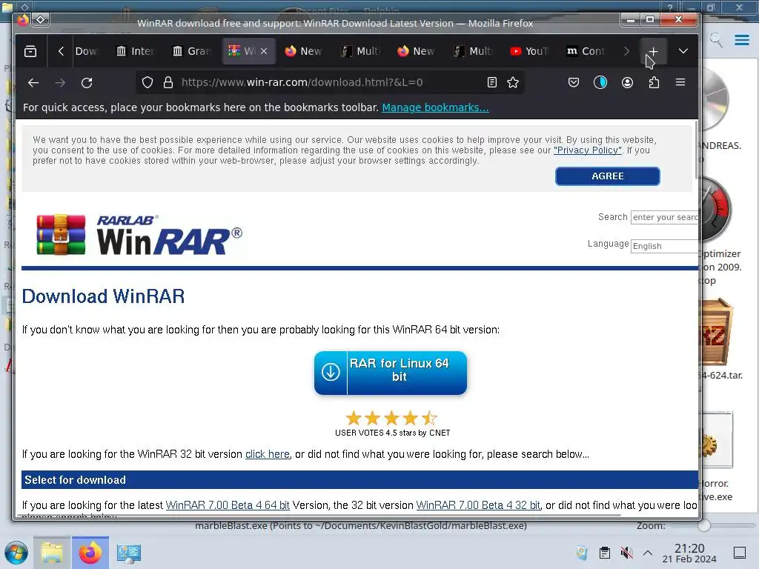Viewport: 759px width, 569px height.
Task: Expand hidden system tray icons
Action: 648,553
